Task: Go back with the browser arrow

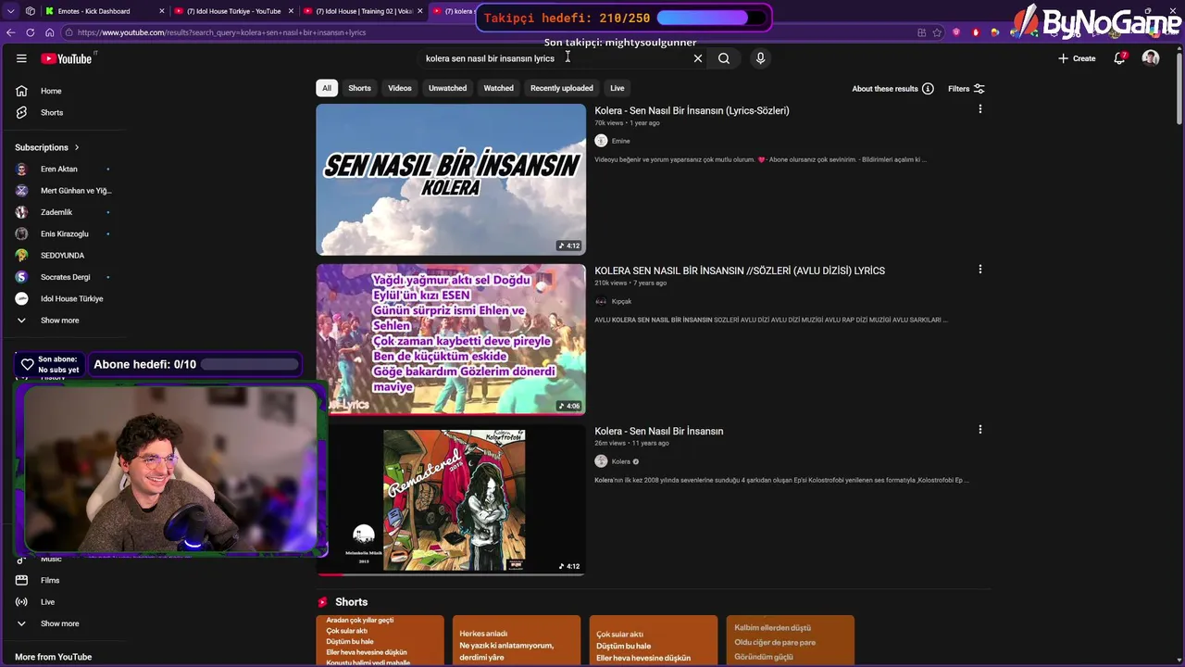Action: (10, 32)
